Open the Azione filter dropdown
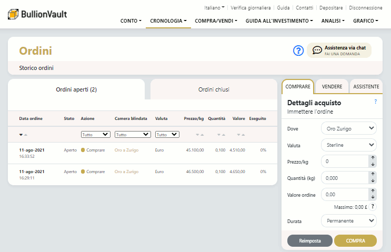 point(95,135)
